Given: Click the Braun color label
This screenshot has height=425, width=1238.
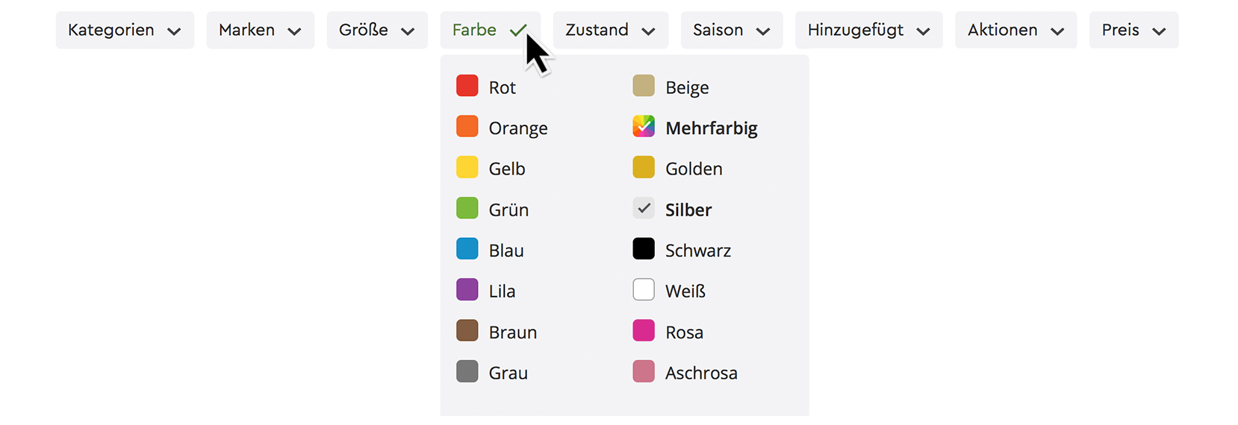Looking at the screenshot, I should pos(513,333).
